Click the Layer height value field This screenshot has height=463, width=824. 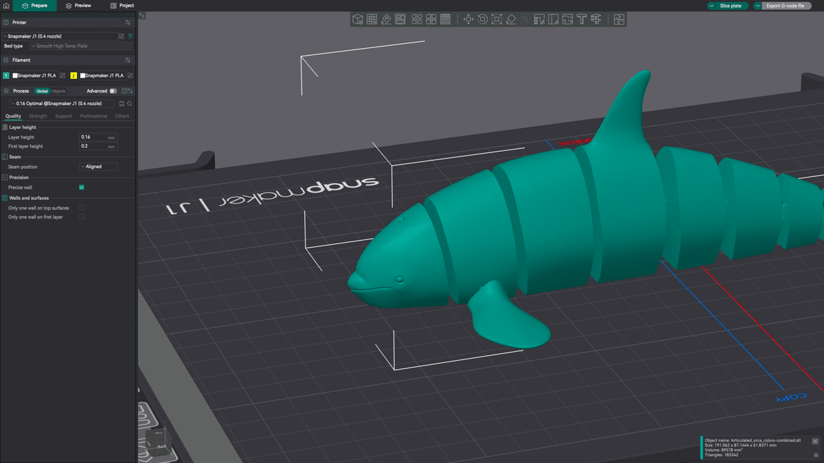click(98, 137)
